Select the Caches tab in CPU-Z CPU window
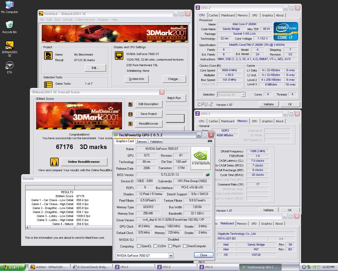This screenshot has width=338, height=271. pyautogui.click(x=214, y=15)
